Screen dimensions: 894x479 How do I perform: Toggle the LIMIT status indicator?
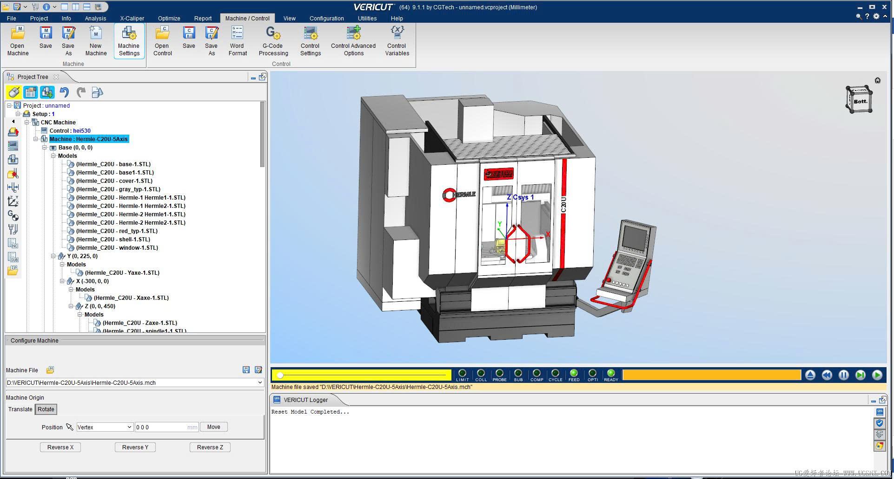(462, 373)
